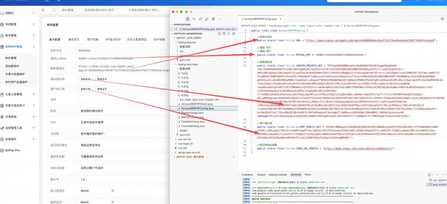Screen dimensions: 447x204
Task: Click the 系统配置 cube icon
Action: (2, 25)
